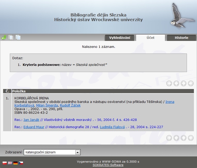This screenshot has width=197, height=168.
Task: Open the Historie tab
Action: pyautogui.click(x=181, y=38)
